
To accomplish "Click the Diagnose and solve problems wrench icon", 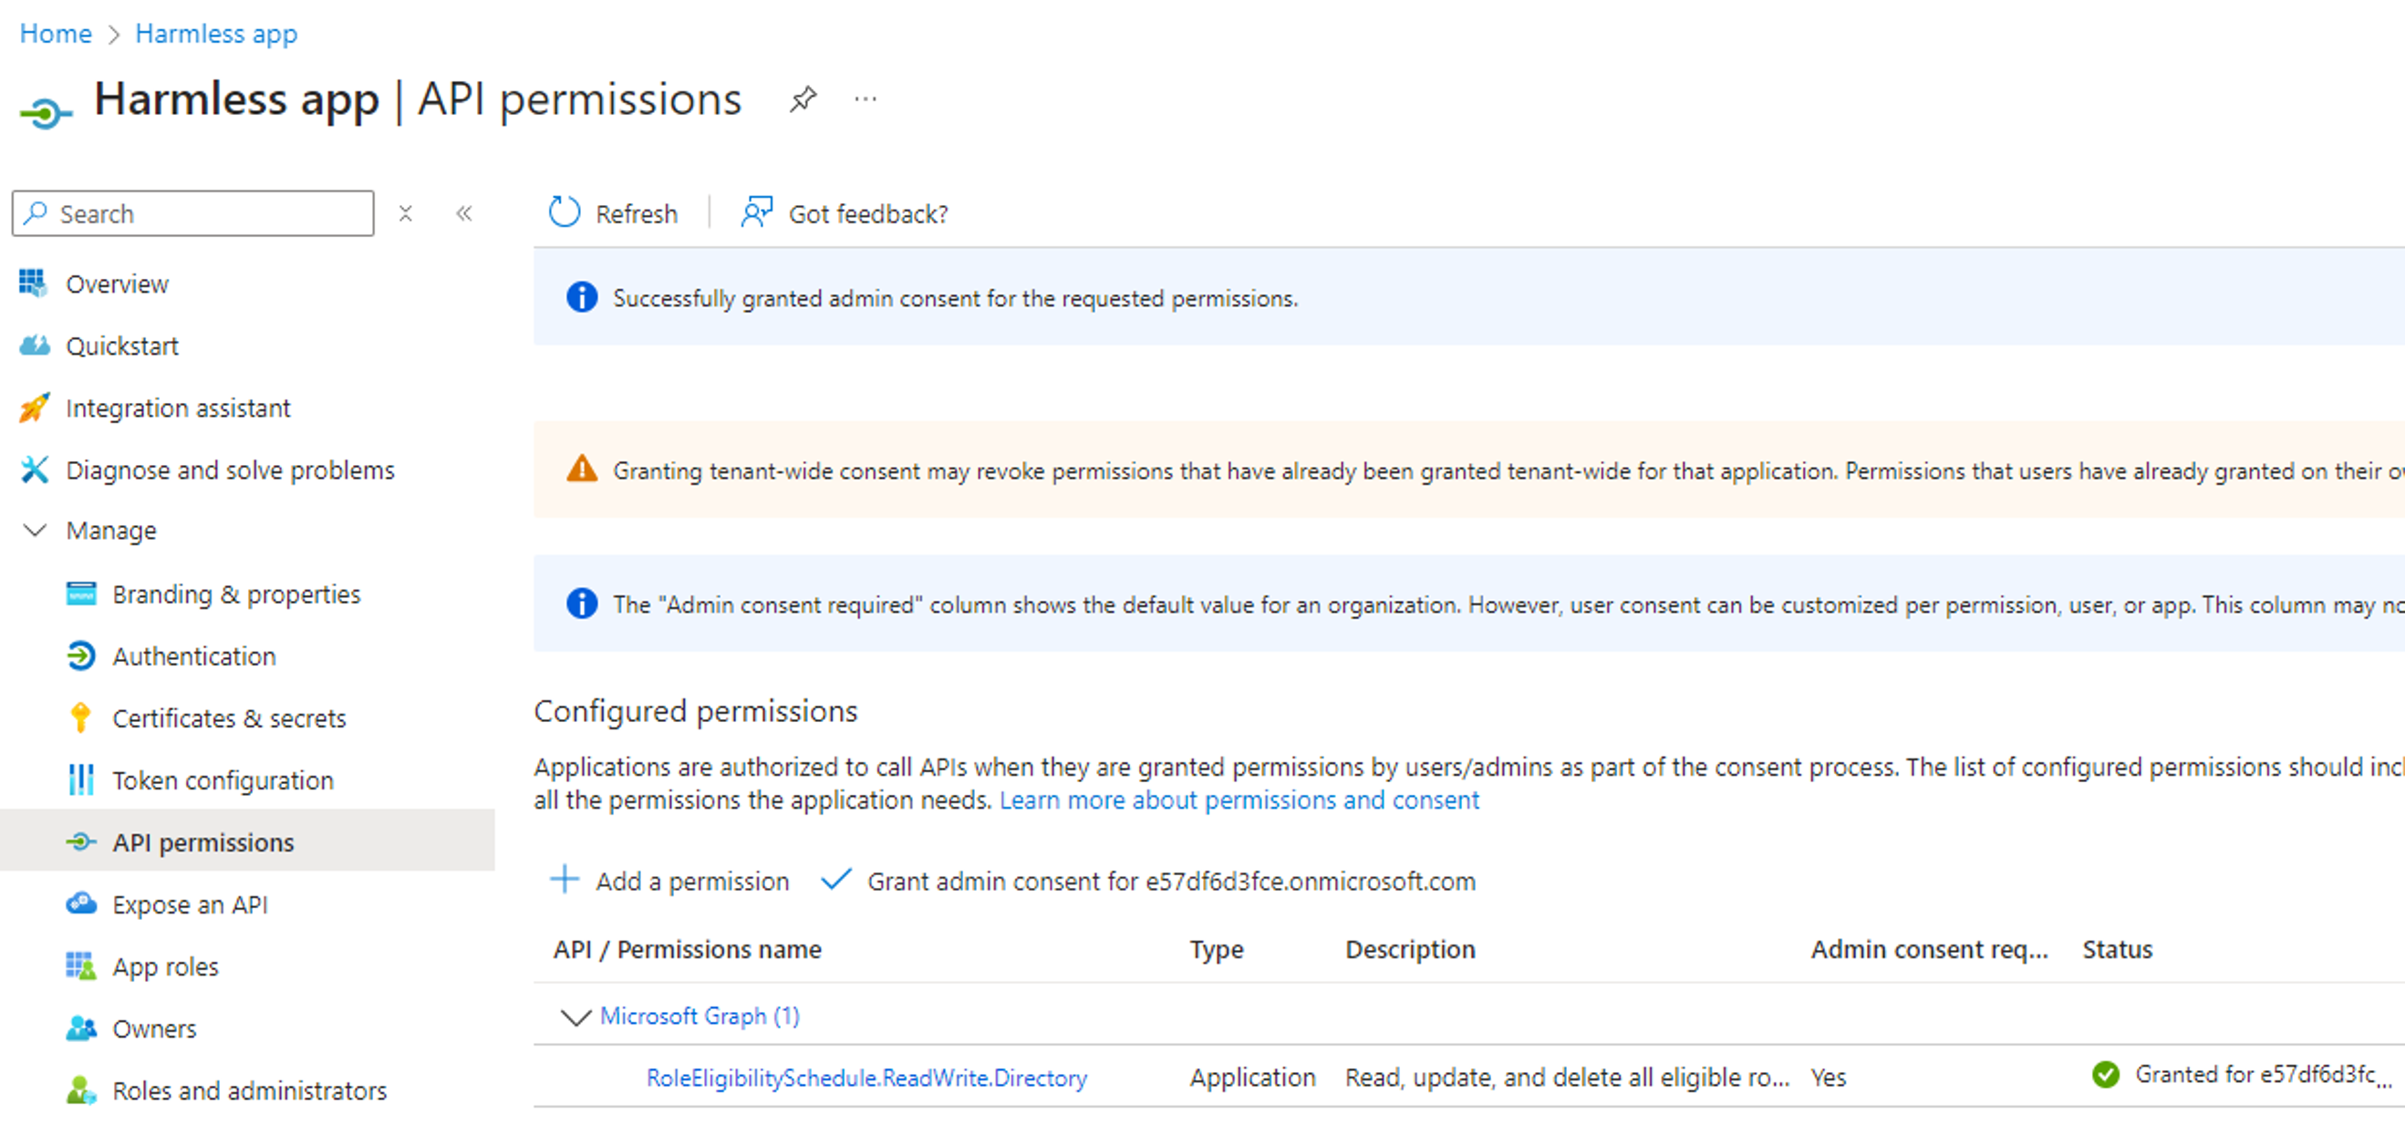I will pos(35,470).
